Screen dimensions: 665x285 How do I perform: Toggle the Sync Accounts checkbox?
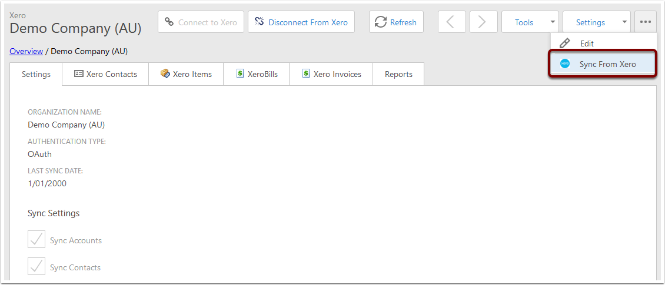[36, 239]
